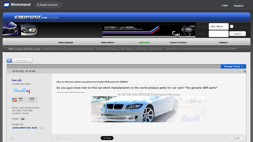
Task: Click the 664 REP counter
Action: click(x=21, y=99)
